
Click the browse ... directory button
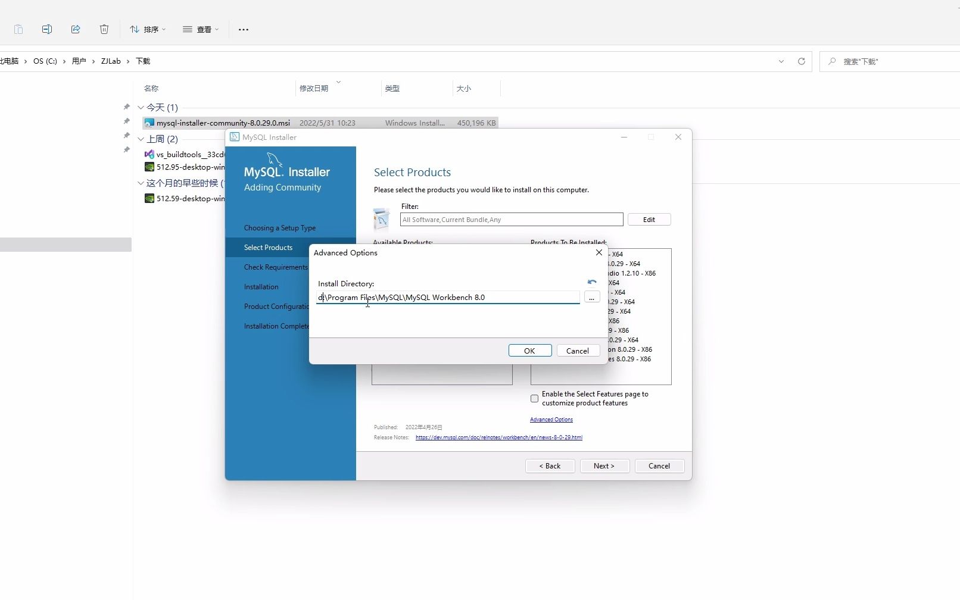[x=591, y=297]
